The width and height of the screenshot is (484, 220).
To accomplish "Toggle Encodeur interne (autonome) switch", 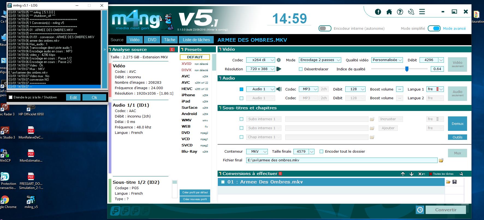I will [325, 28].
